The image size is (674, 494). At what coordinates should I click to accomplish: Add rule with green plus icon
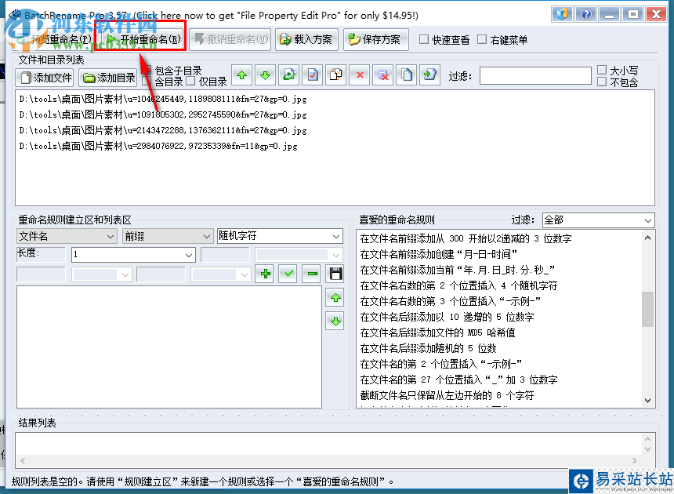[266, 274]
